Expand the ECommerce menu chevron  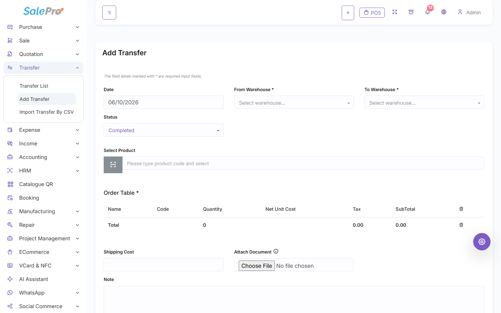[x=78, y=252]
